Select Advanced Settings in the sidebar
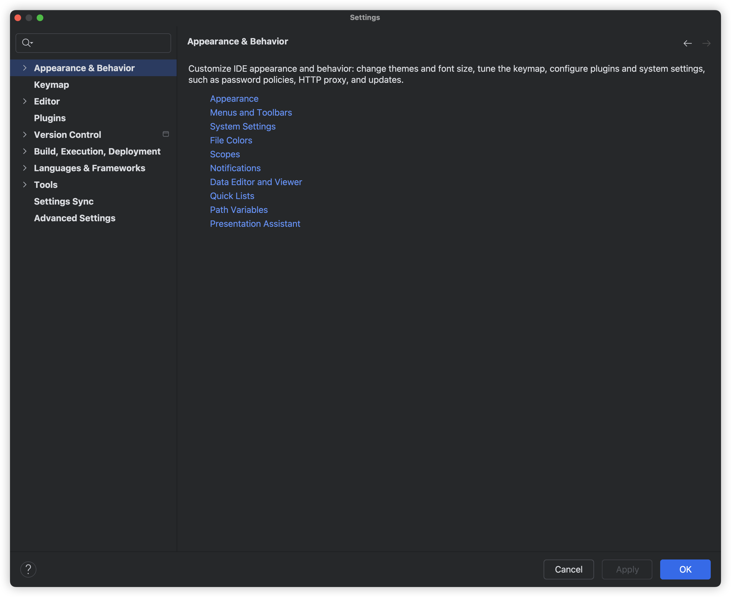The height and width of the screenshot is (597, 731). tap(75, 218)
